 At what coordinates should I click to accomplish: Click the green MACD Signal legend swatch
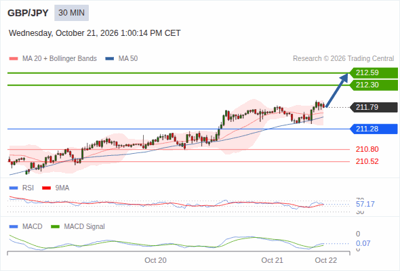point(55,227)
